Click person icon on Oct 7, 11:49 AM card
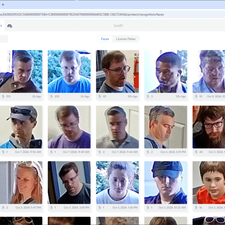Screen dimensions: 225x225 (52, 152)
